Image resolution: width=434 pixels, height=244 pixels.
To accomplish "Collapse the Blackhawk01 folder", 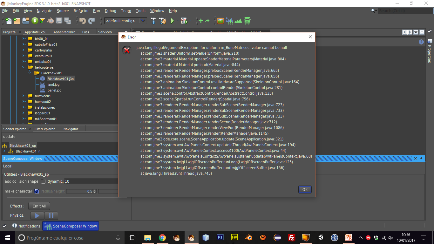I will (x=30, y=73).
